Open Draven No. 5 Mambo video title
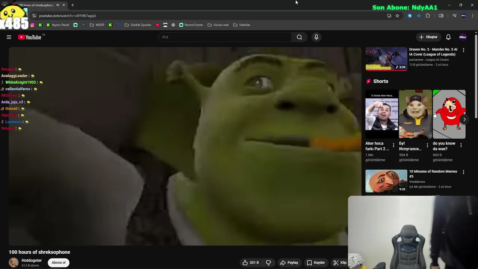 pos(433,52)
